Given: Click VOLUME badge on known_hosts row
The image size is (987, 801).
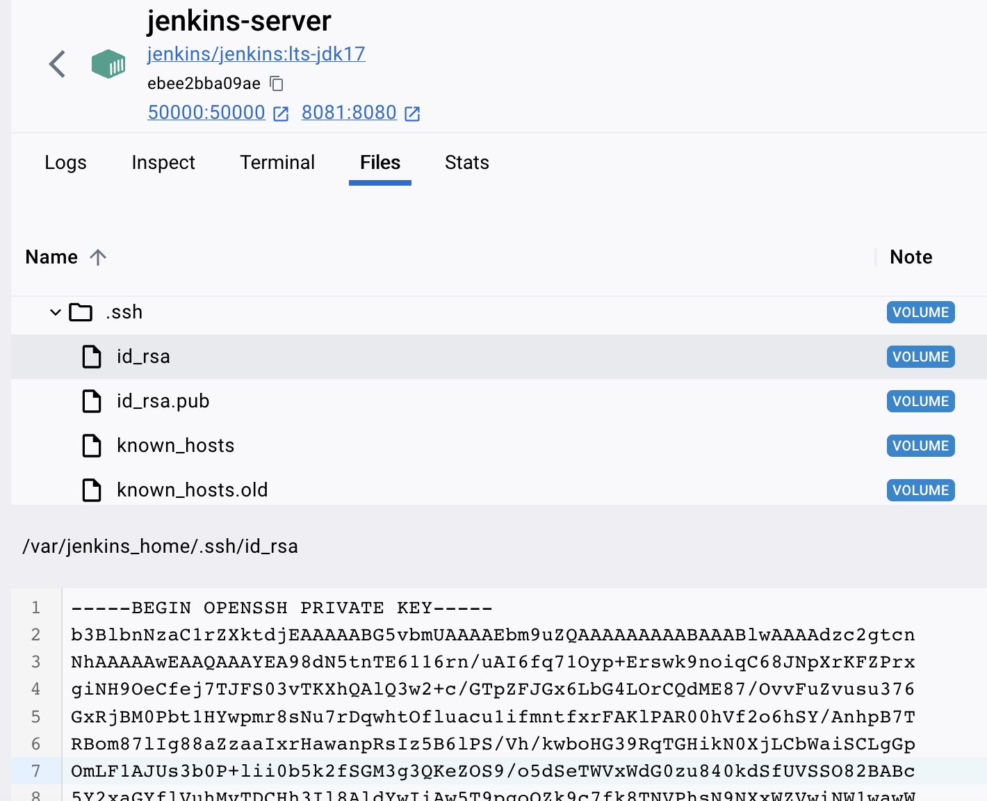Looking at the screenshot, I should (x=920, y=446).
